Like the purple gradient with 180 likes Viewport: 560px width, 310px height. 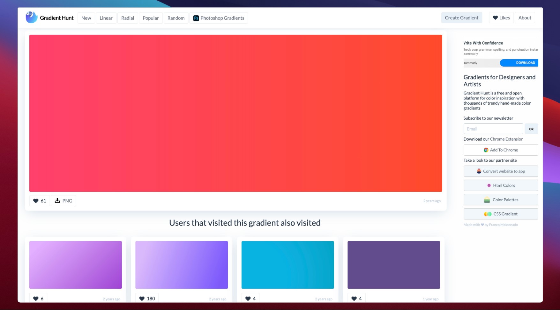point(142,298)
